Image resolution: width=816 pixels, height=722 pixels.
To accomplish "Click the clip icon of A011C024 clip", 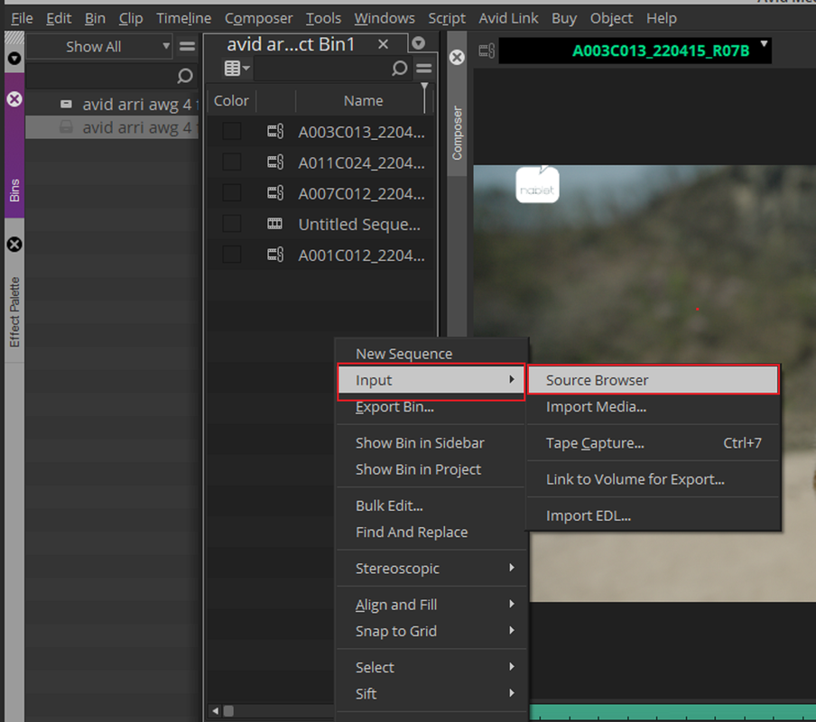I will pos(275,162).
